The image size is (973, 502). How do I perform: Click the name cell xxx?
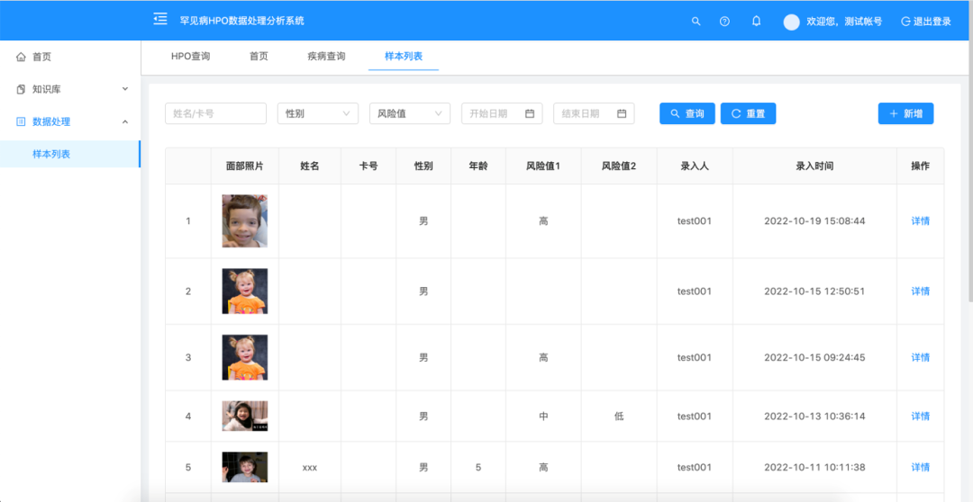(x=310, y=467)
